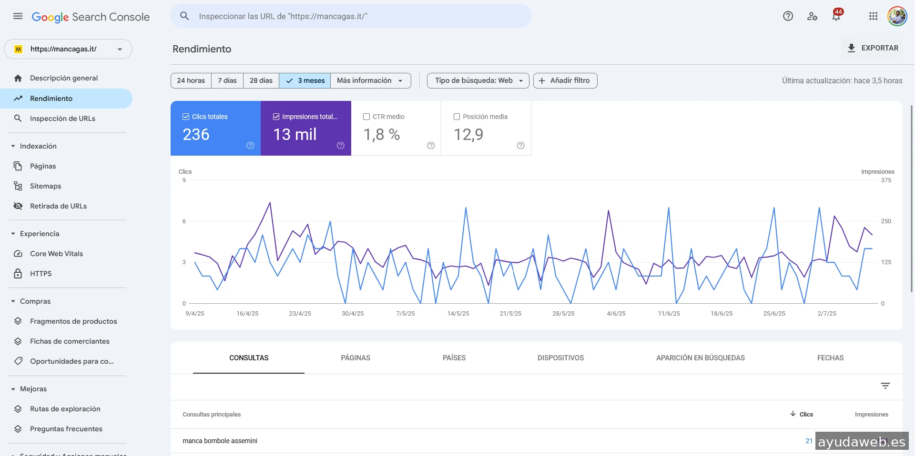915x456 pixels.
Task: Uncheck the Clics totales metric checkbox
Action: (x=186, y=117)
